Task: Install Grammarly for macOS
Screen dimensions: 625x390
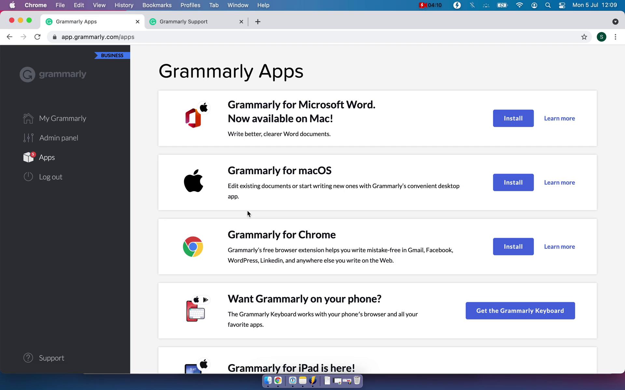Action: coord(513,182)
